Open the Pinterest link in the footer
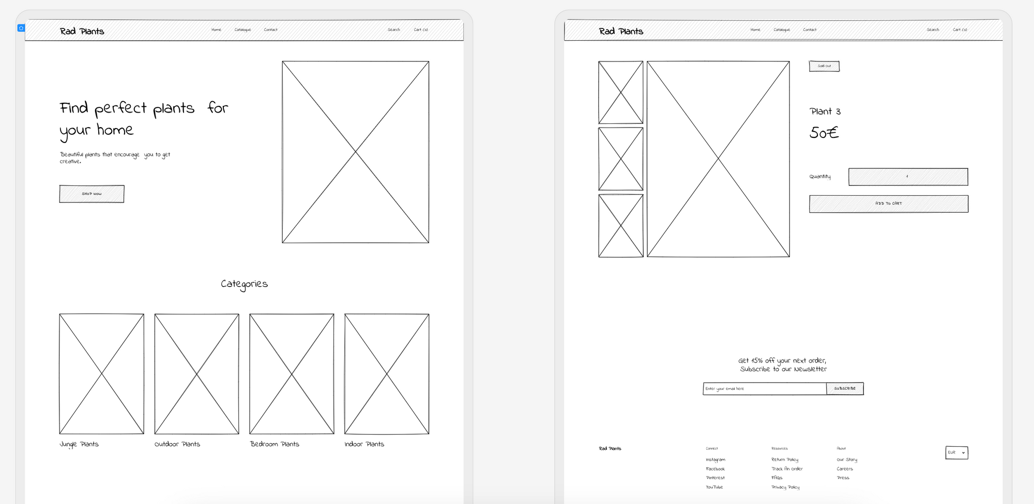1034x504 pixels. pyautogui.click(x=715, y=478)
